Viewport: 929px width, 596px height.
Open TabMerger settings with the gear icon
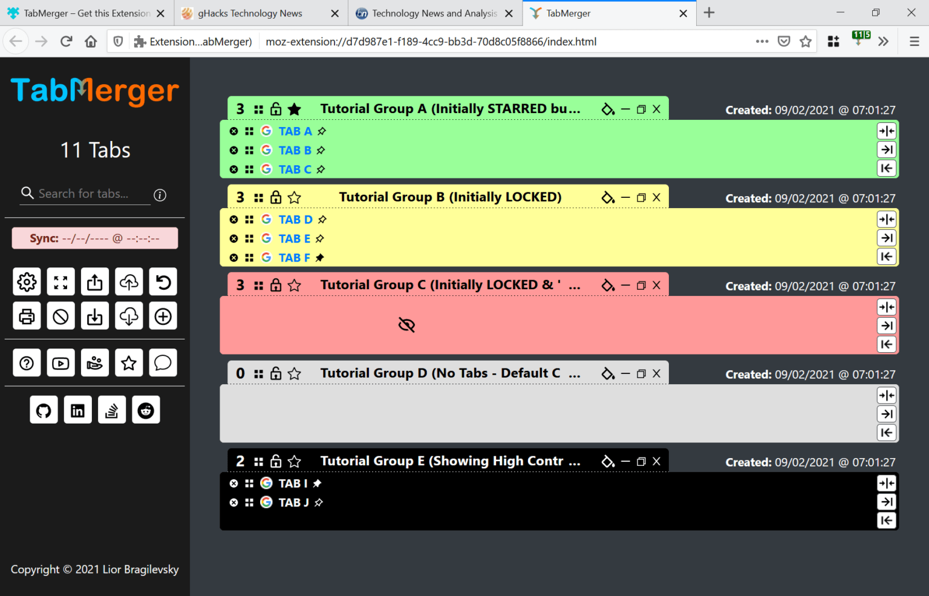[27, 281]
